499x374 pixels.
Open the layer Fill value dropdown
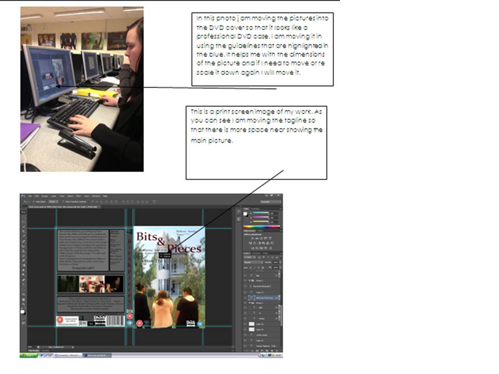[280, 268]
